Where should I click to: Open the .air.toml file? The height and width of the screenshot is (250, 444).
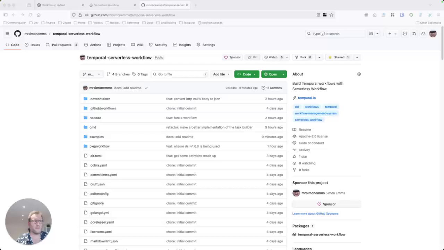click(x=95, y=156)
